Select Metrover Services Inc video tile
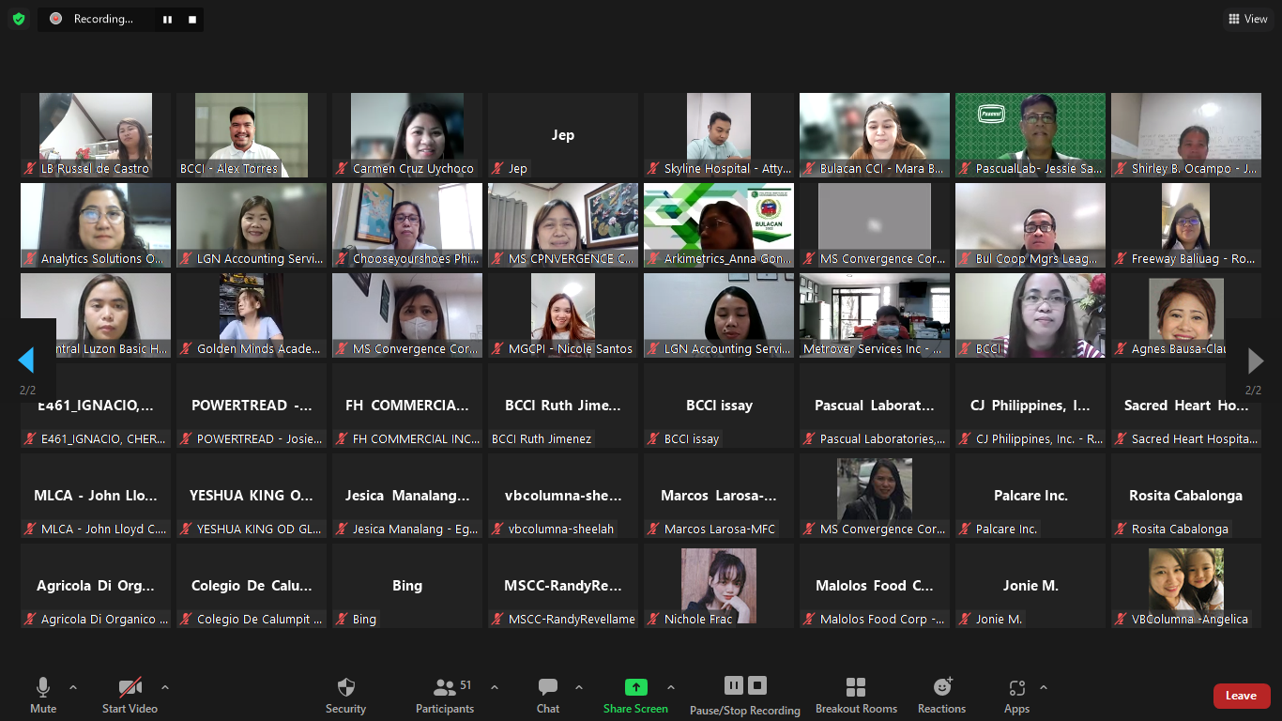Image resolution: width=1282 pixels, height=721 pixels. pos(875,315)
